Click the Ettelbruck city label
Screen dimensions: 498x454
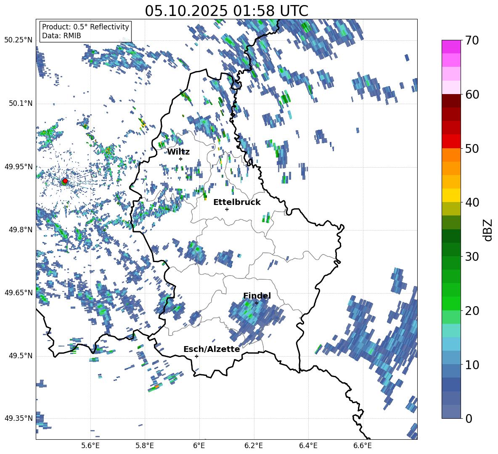point(237,202)
